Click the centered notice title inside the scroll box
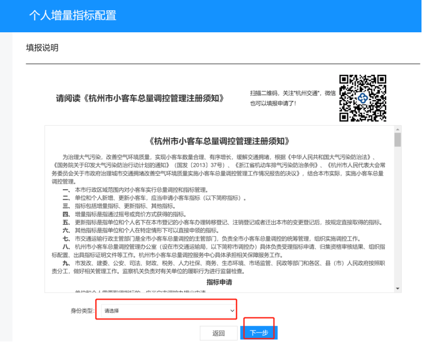Viewport: 422px width, 342px height. coord(219,141)
